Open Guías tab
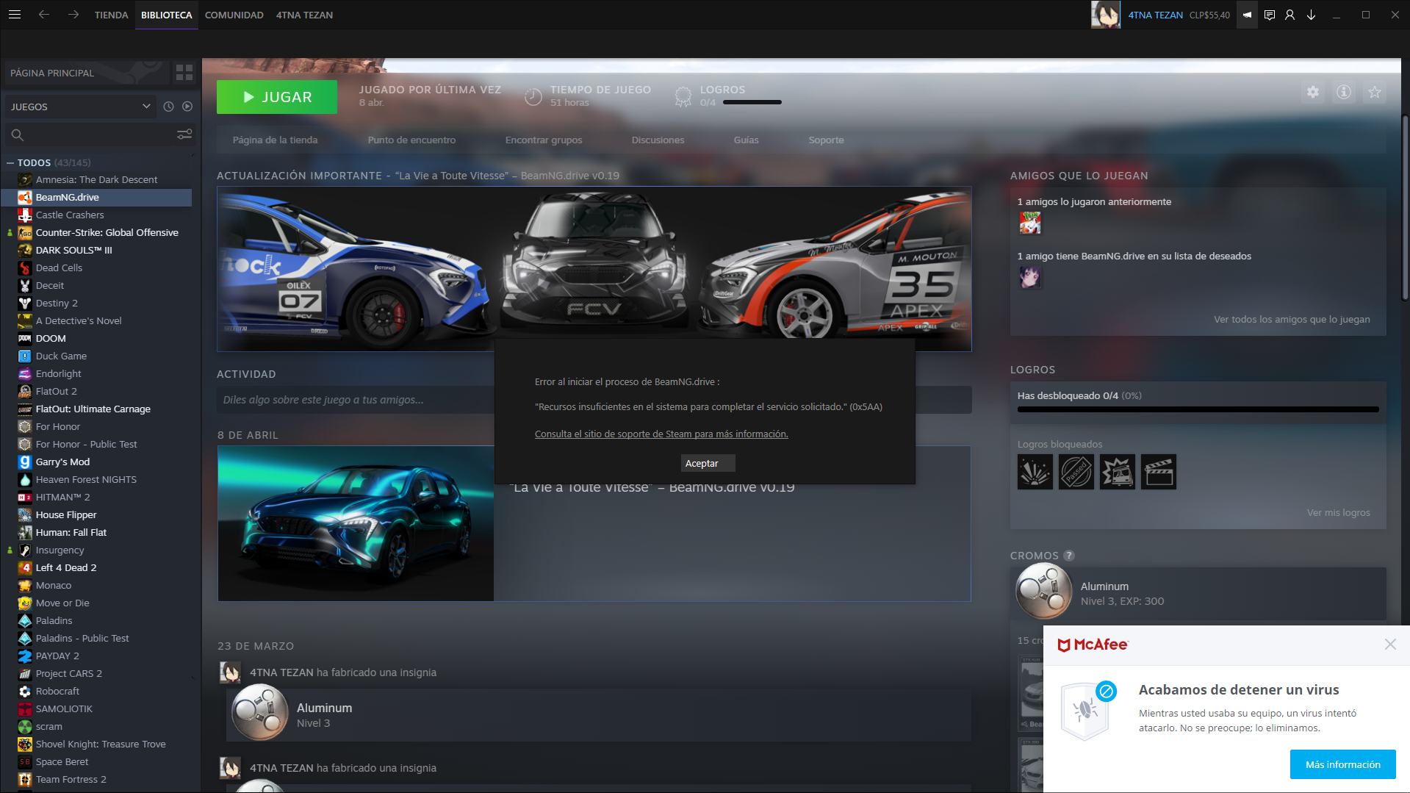The width and height of the screenshot is (1410, 793). [x=746, y=140]
